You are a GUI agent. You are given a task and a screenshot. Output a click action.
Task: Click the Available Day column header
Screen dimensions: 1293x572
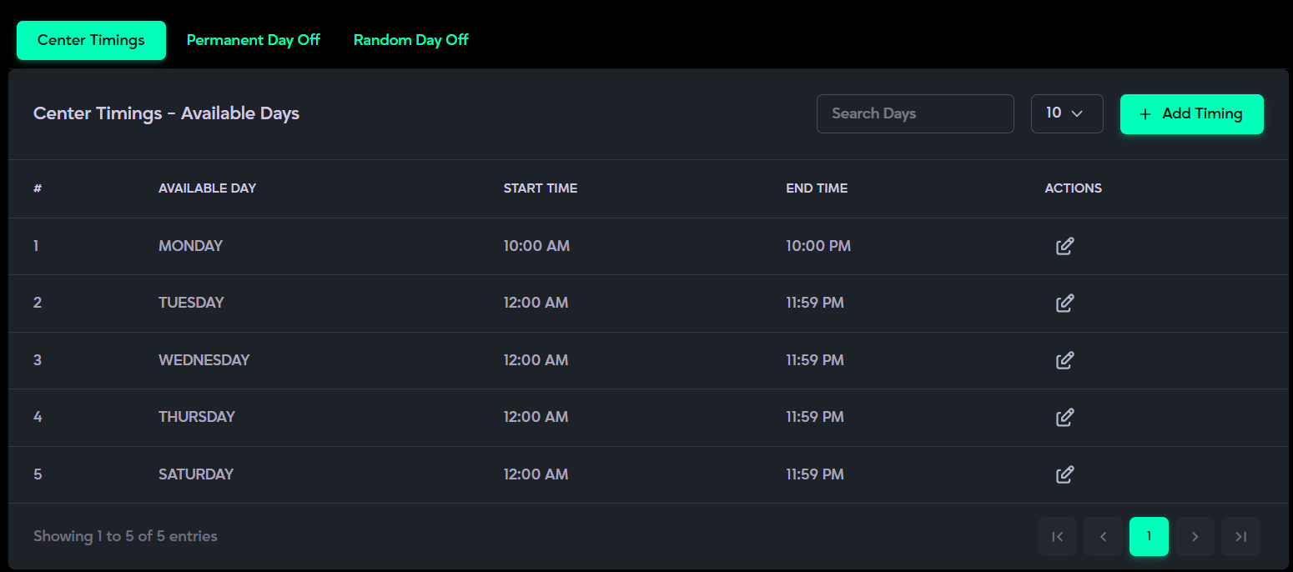pyautogui.click(x=207, y=188)
